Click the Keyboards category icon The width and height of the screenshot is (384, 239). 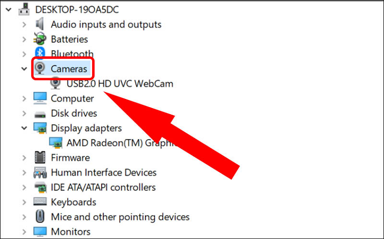tap(40, 202)
